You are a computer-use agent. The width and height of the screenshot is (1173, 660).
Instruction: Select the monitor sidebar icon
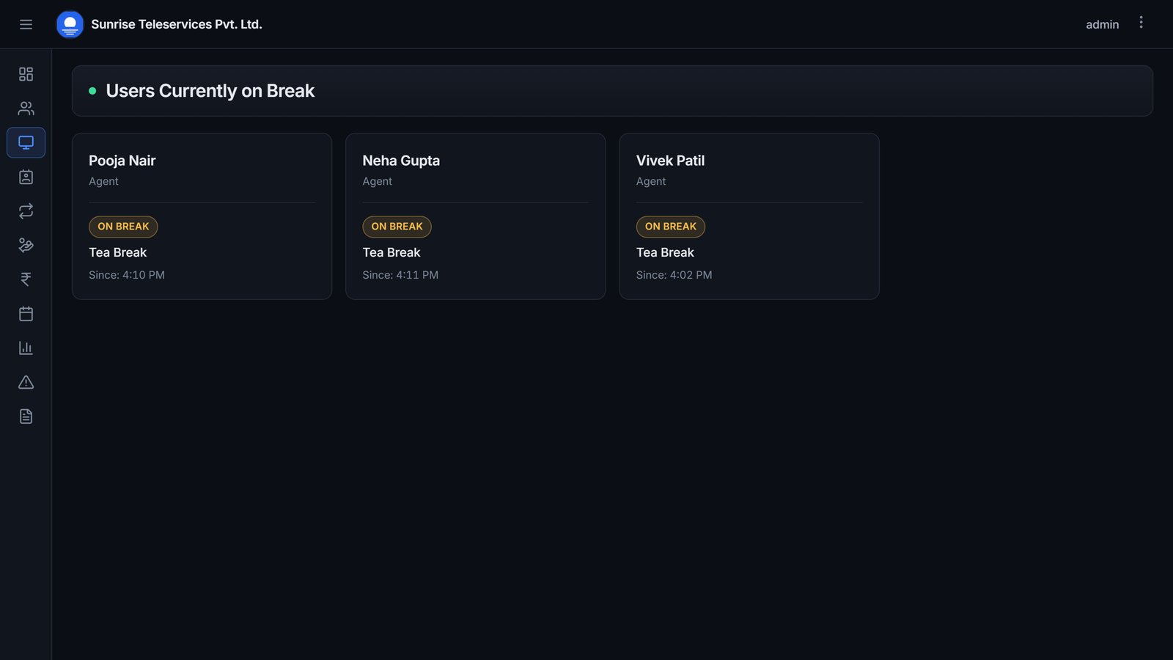(x=26, y=142)
